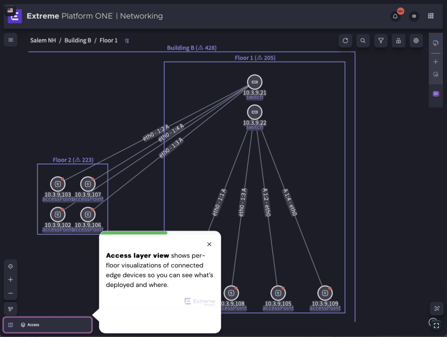
Task: Open the topology search tool
Action: point(363,41)
